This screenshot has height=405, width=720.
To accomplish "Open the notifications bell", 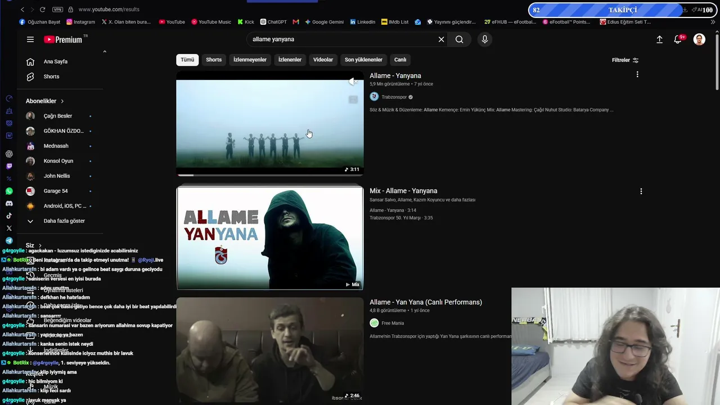I will (678, 39).
